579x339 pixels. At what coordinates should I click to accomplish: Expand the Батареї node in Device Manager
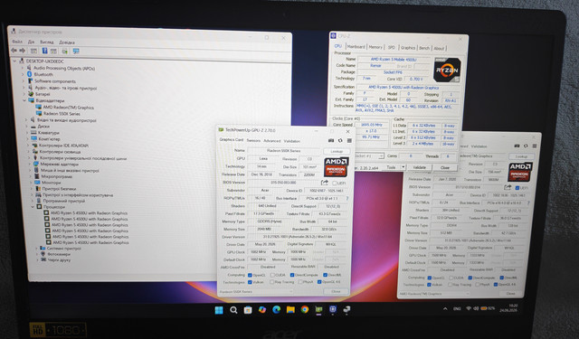[24, 94]
